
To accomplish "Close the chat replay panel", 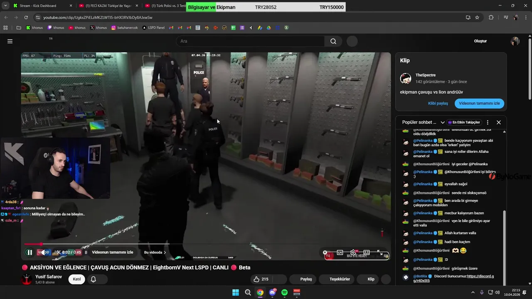I will click(x=499, y=123).
